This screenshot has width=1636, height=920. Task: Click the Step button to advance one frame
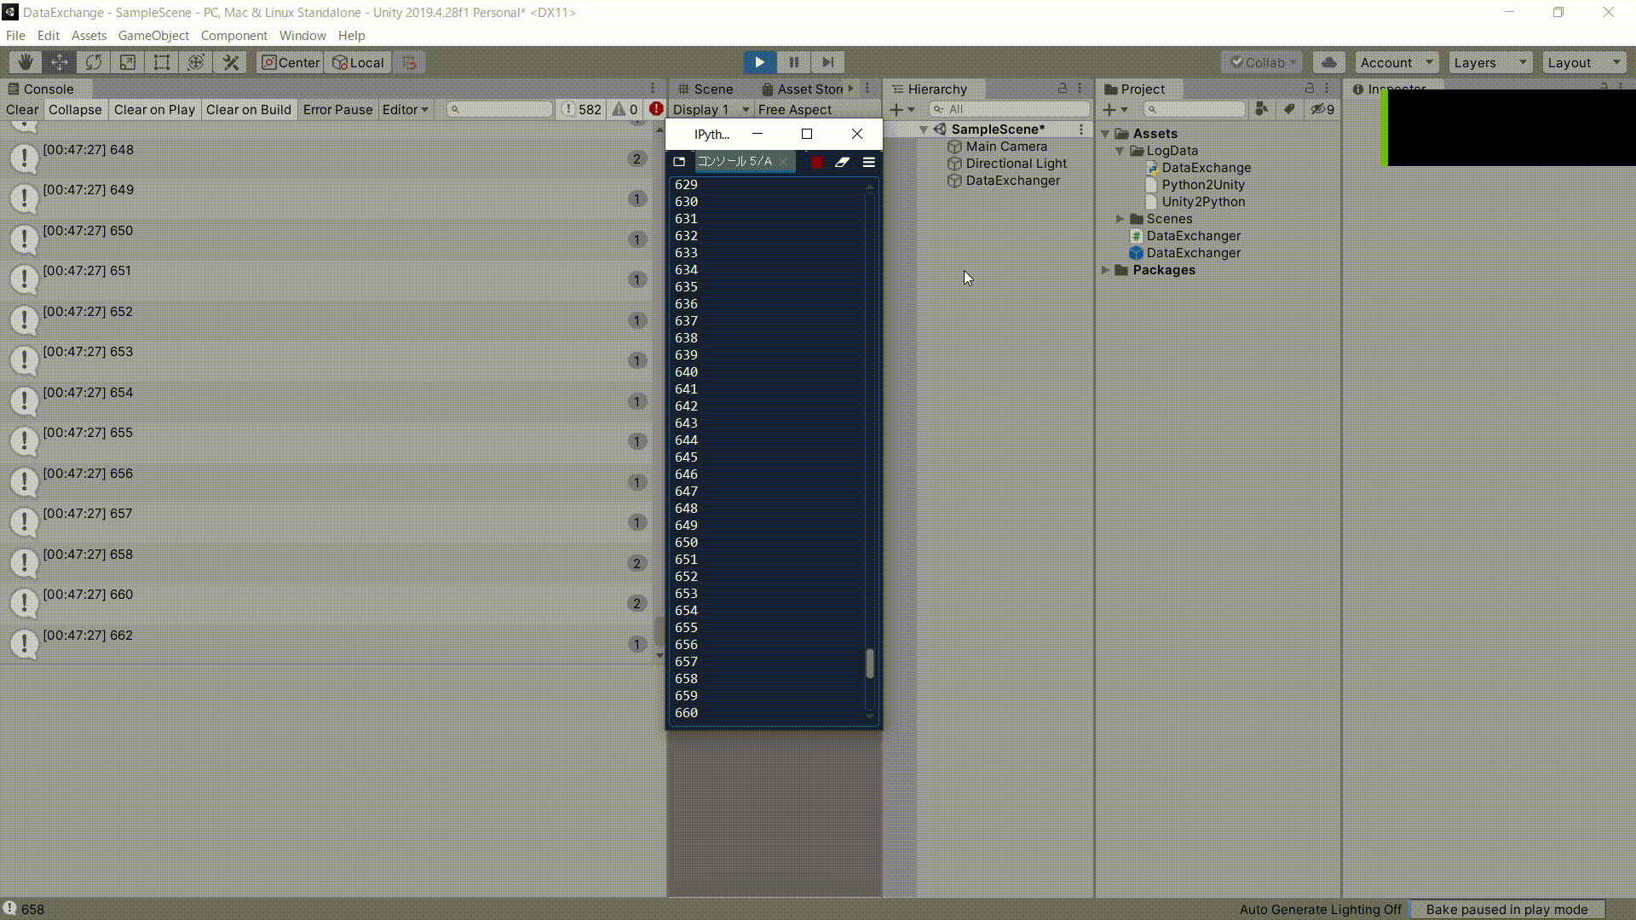point(827,62)
